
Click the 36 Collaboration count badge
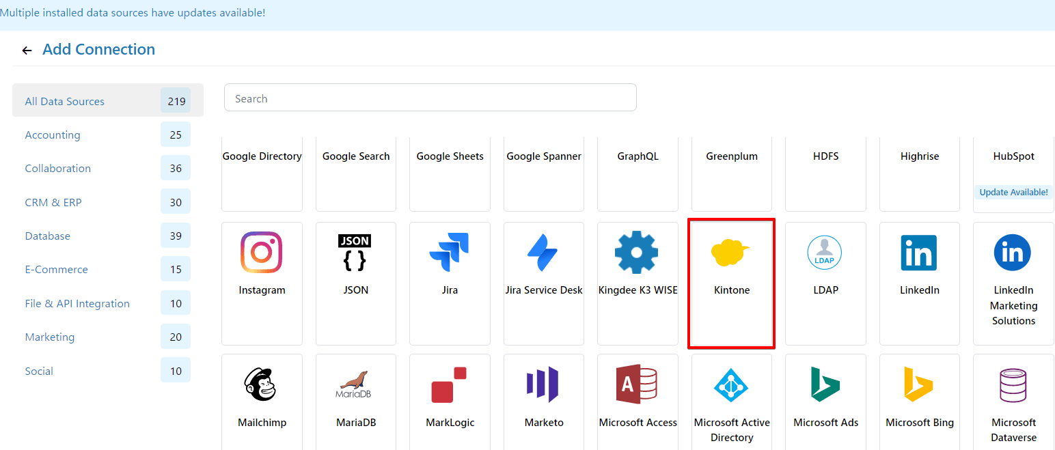(176, 168)
